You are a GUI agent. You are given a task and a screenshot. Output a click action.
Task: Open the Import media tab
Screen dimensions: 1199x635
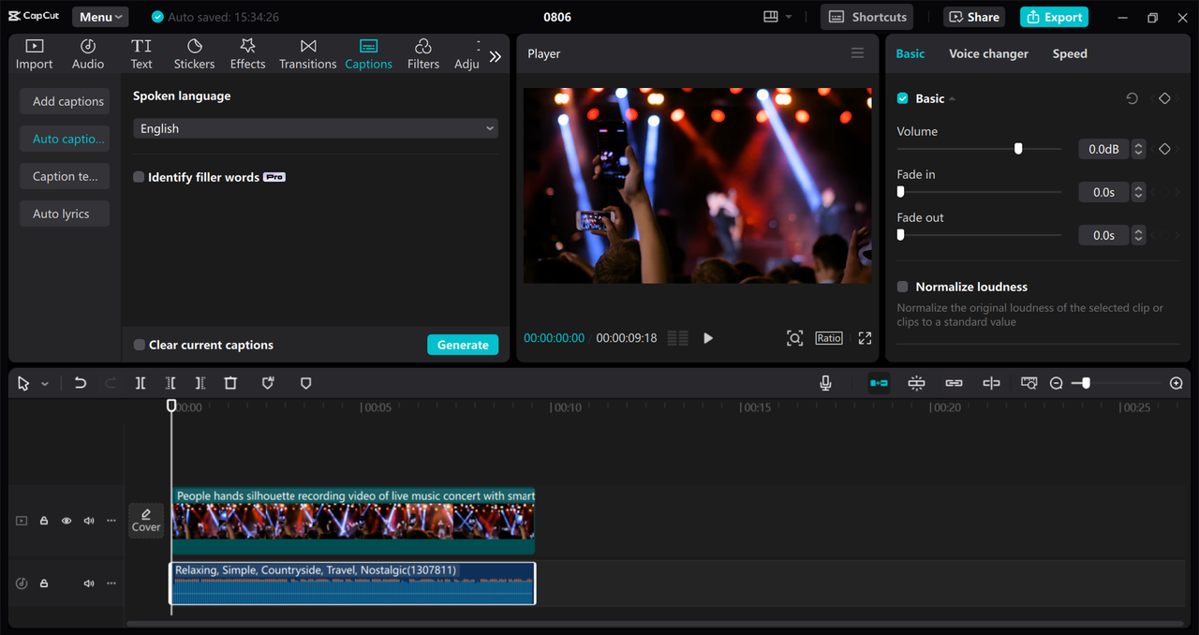pos(35,54)
